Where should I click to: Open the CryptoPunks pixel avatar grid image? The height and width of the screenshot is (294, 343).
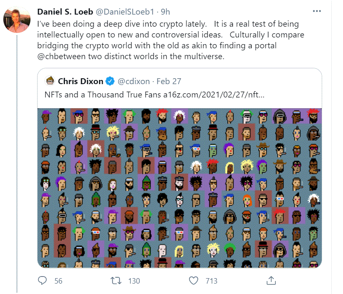pyautogui.click(x=179, y=188)
